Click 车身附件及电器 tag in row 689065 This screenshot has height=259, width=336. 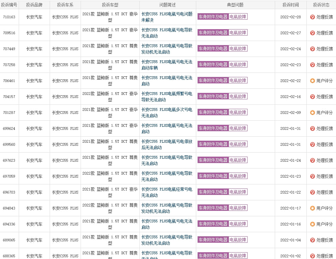tap(213, 240)
